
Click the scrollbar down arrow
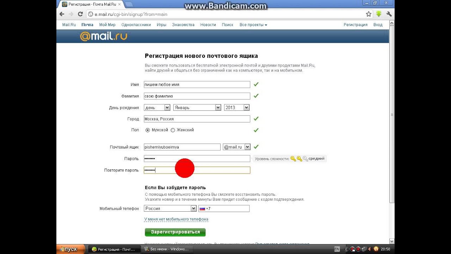click(x=392, y=241)
